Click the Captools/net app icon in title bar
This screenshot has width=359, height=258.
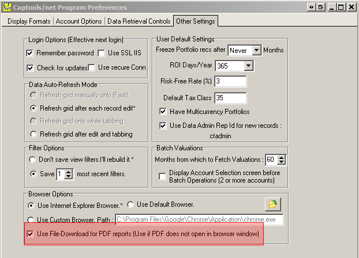point(5,7)
